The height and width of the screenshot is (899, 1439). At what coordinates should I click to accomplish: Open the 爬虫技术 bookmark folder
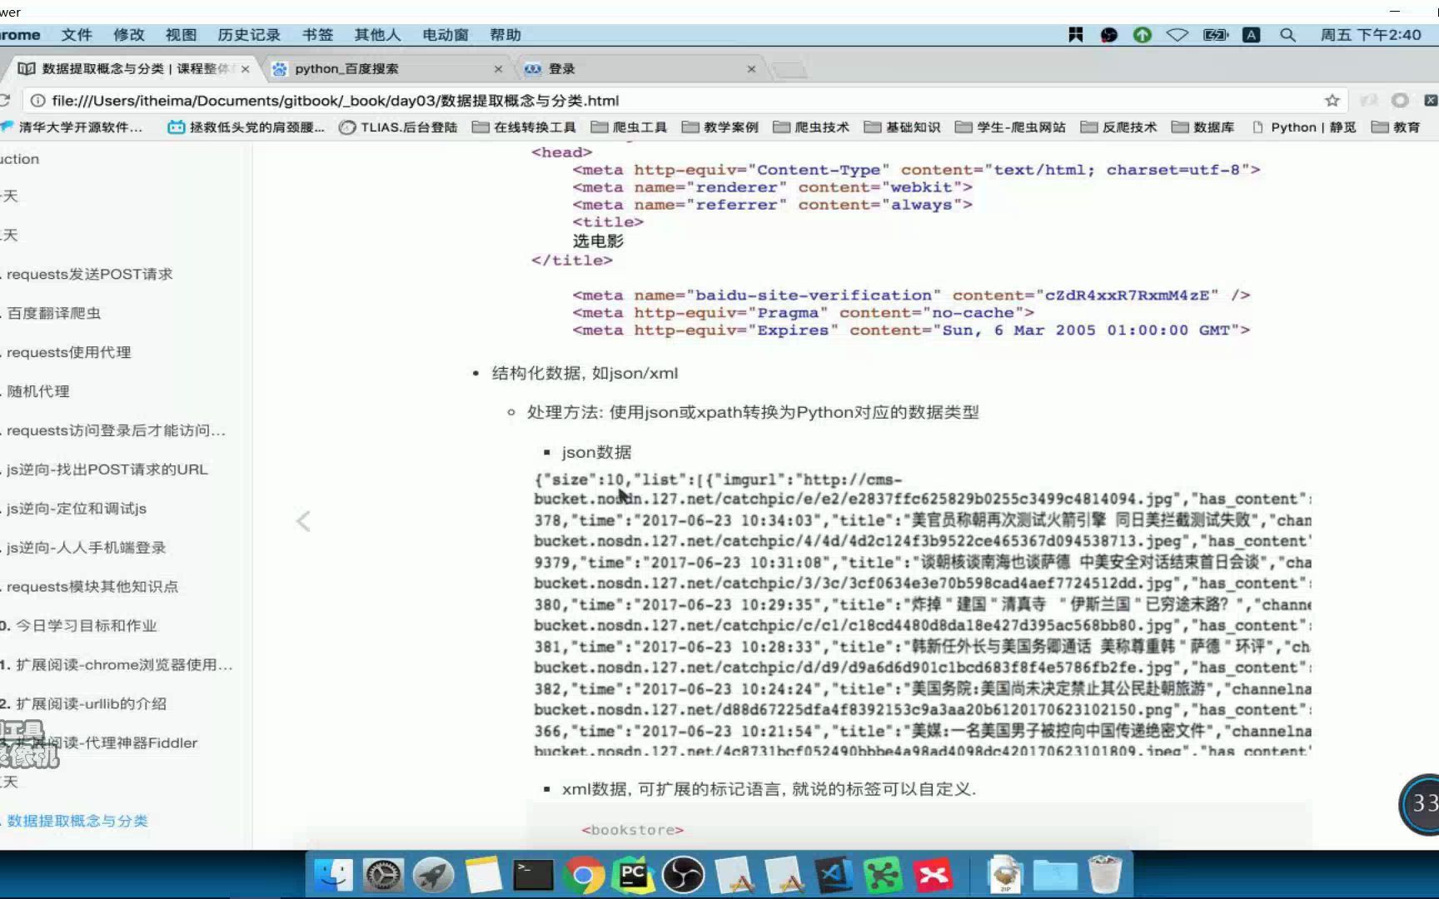(x=812, y=127)
